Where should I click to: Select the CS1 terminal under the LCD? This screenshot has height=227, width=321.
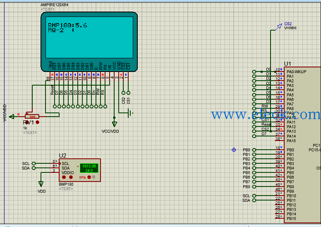128,93
